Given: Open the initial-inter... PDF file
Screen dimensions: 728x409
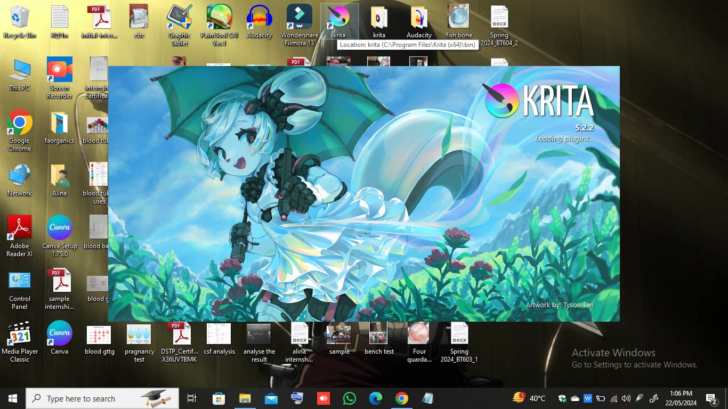Looking at the screenshot, I should pos(99,22).
